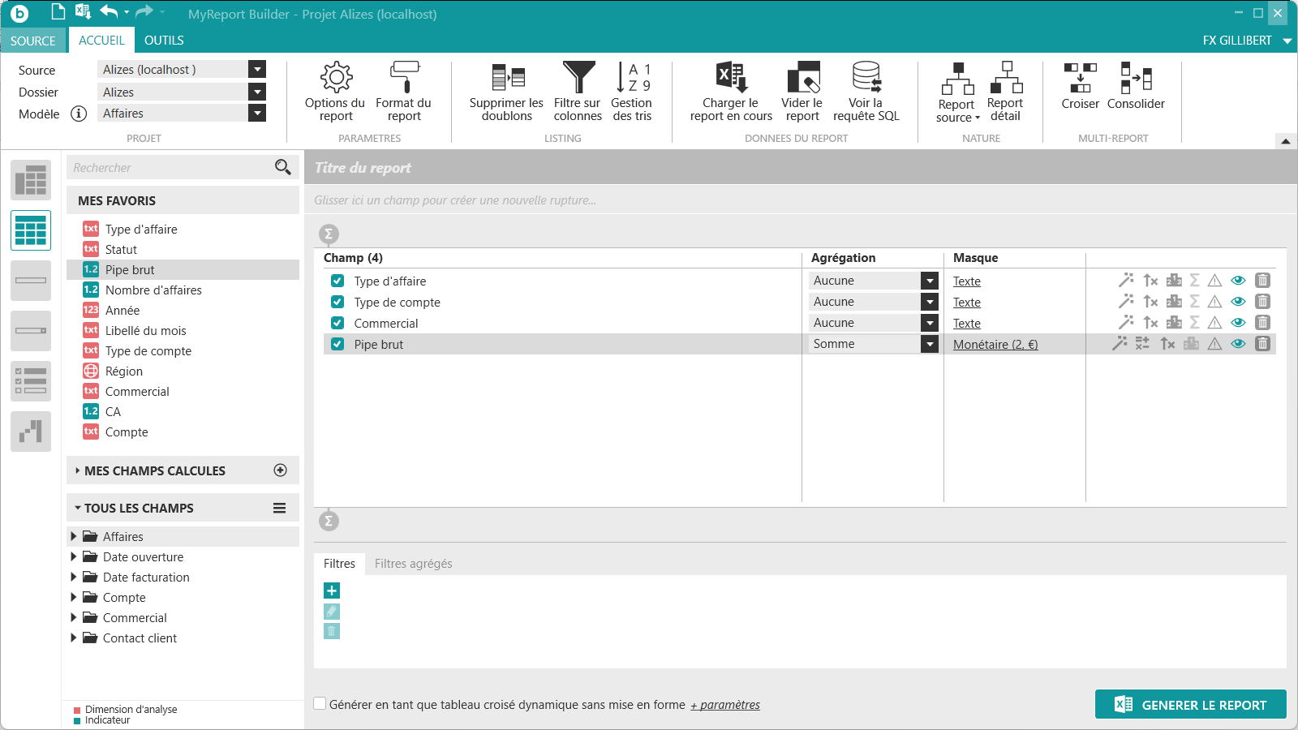
Task: Toggle visibility eye for Commercial row
Action: [x=1238, y=323]
